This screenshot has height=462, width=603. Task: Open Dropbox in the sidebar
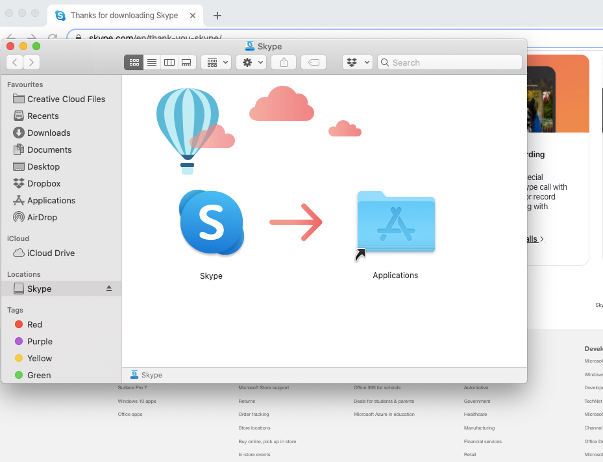click(62, 184)
